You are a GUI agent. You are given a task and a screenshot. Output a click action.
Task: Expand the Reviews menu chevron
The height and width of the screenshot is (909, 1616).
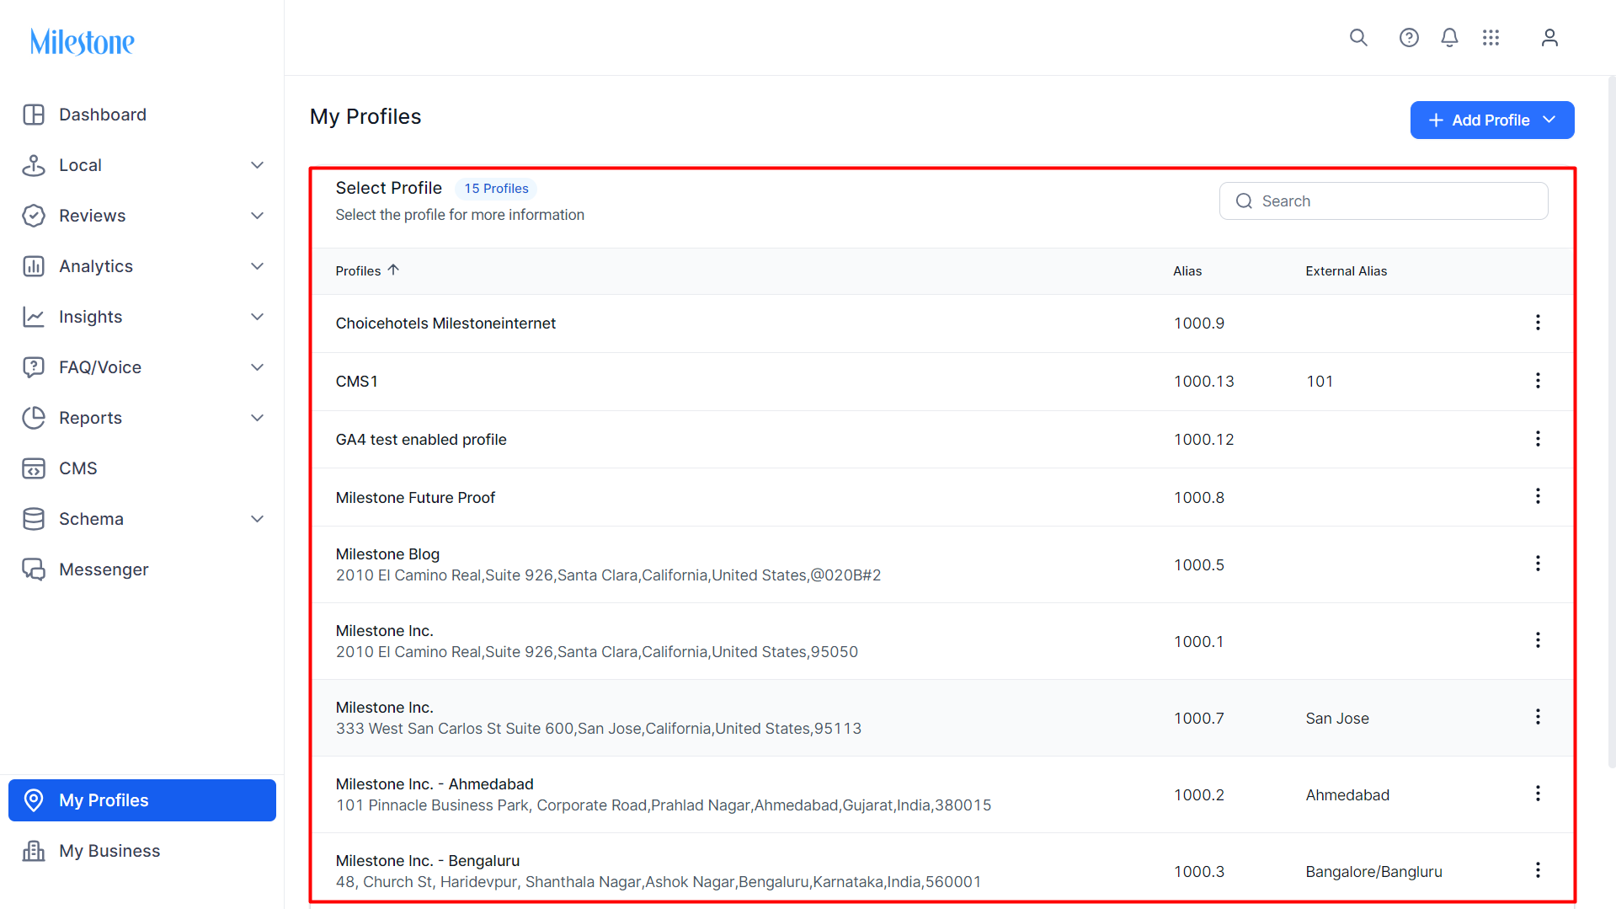point(258,216)
